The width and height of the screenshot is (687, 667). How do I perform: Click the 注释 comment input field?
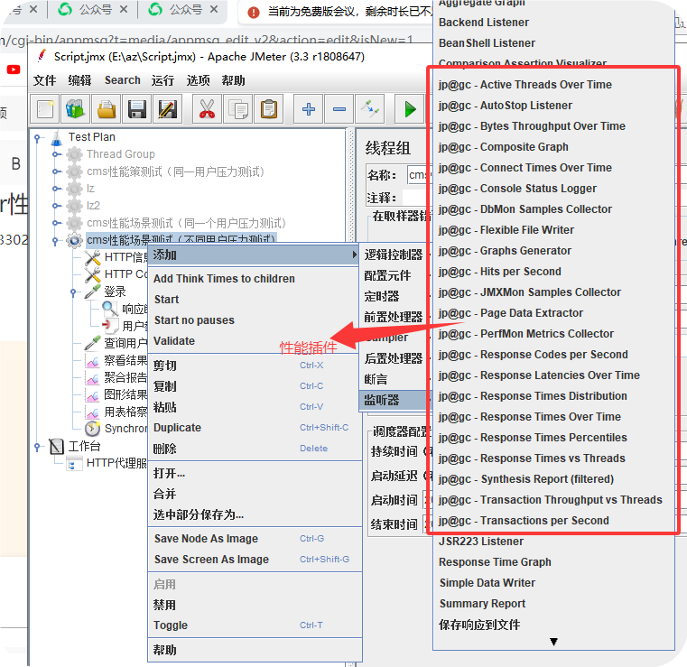coord(417,198)
